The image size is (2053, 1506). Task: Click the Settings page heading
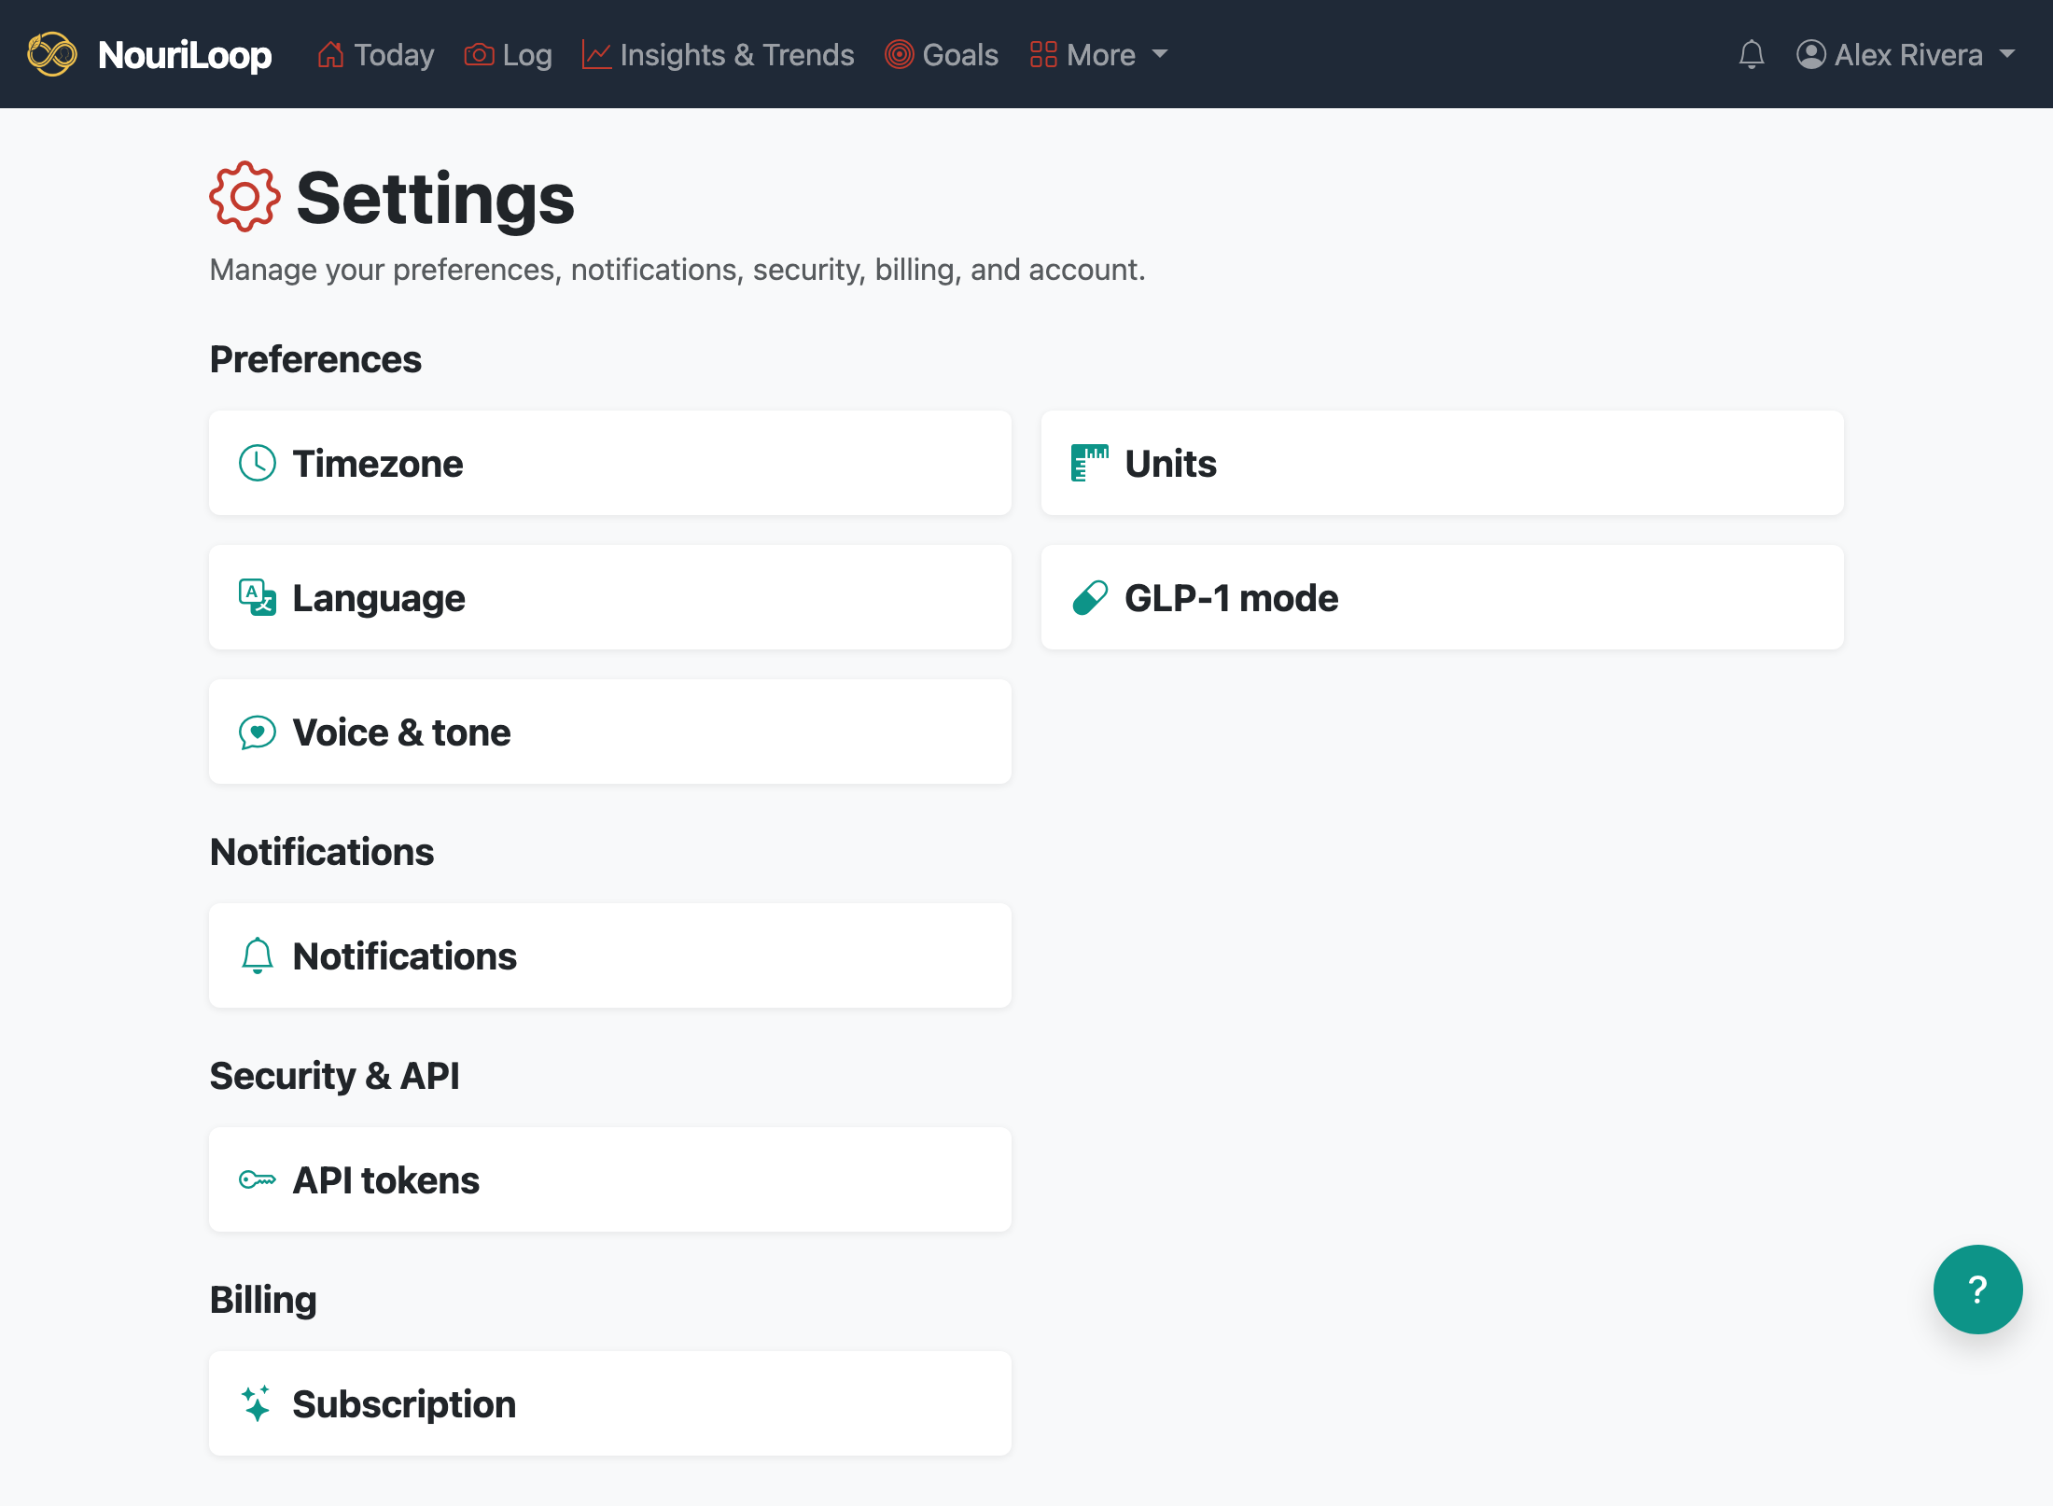(435, 199)
